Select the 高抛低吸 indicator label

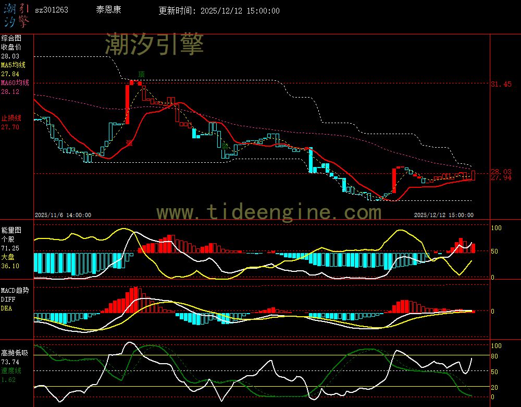click(x=14, y=353)
